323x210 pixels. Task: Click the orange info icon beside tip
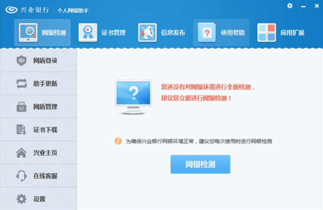click(118, 141)
